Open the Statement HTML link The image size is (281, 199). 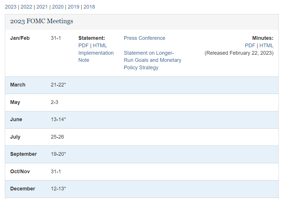100,46
